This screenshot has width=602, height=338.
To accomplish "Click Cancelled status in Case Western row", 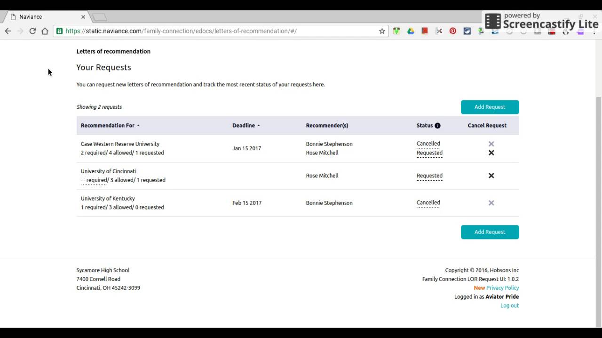I will click(x=428, y=144).
